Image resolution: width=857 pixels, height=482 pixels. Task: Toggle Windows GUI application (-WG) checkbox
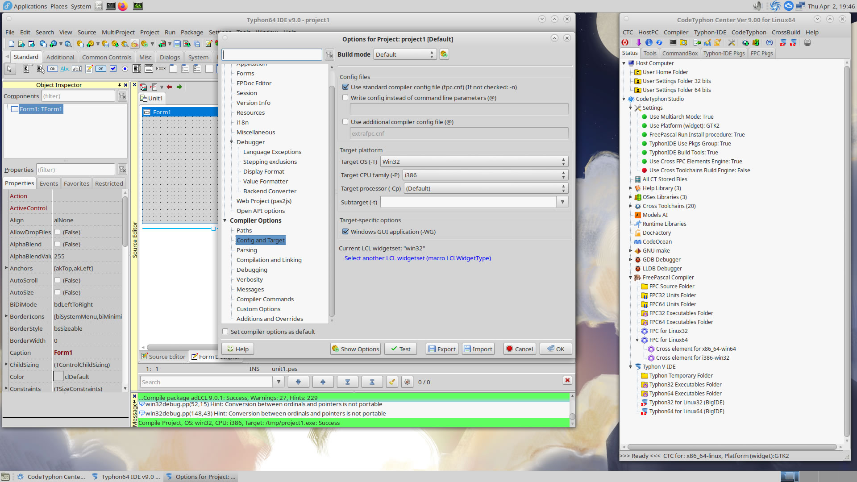[x=345, y=232]
